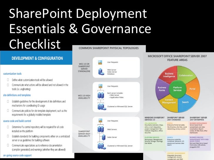Click the 'WSS 3.0 HIGH AVAILABILITY' label
Screen dimensions: 214x160
84,97
